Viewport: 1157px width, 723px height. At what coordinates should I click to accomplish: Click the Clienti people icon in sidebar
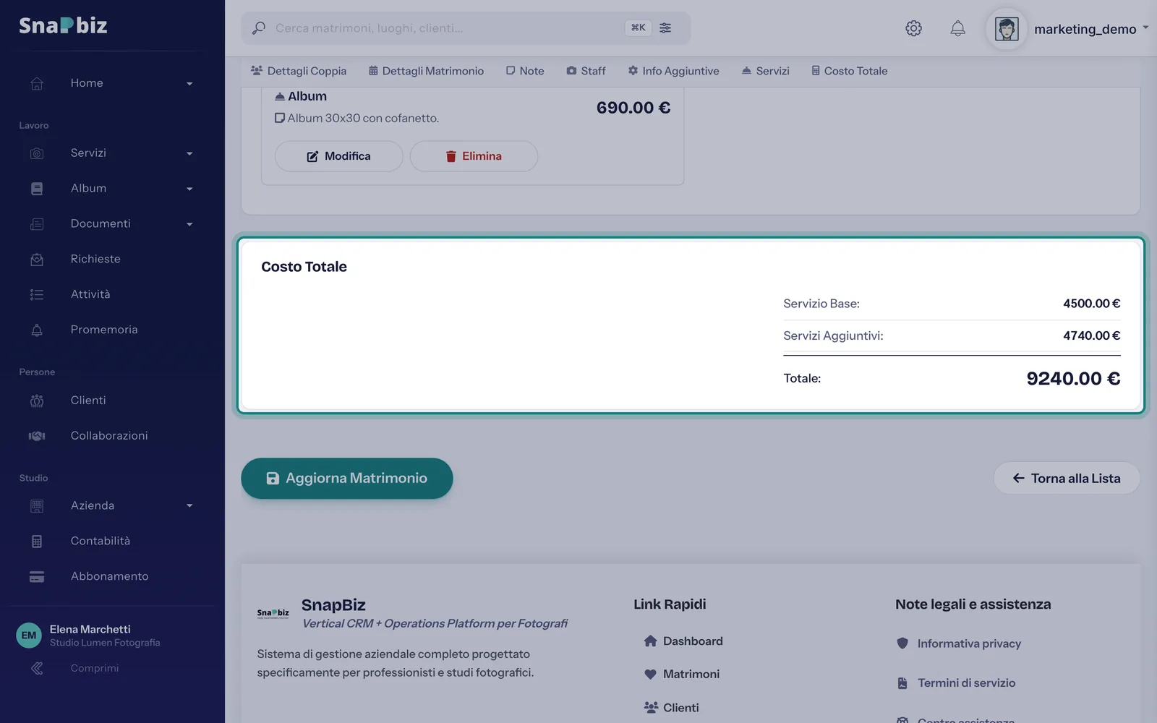[37, 401]
